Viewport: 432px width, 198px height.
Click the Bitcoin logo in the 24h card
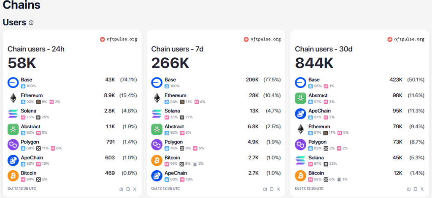[13, 176]
